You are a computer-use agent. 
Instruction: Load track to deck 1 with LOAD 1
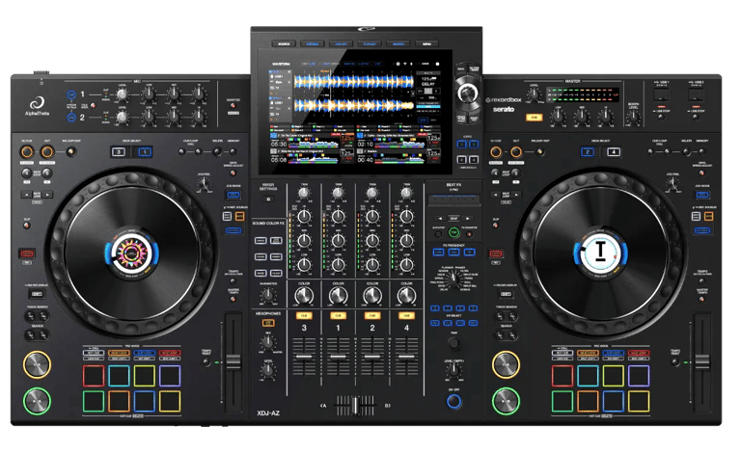(462, 145)
